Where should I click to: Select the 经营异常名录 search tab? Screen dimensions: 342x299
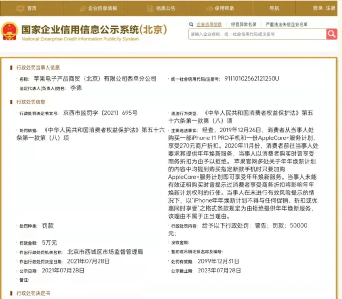point(244,24)
